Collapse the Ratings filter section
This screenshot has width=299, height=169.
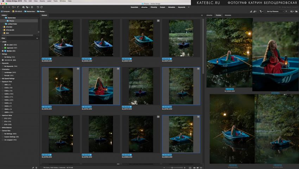point(1,54)
